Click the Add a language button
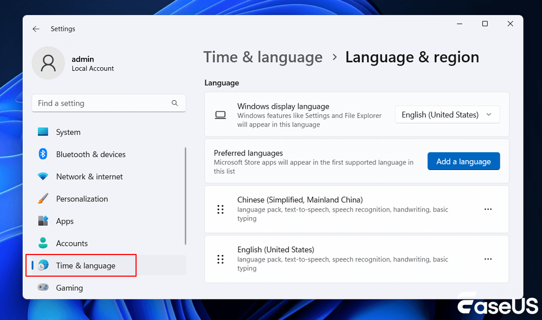Viewport: 542px width, 320px height. point(463,161)
